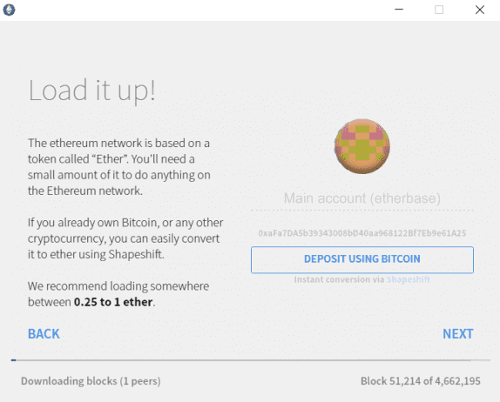Screen dimensions: 500x402
Task: Go to the next onboarding step
Action: (x=458, y=334)
